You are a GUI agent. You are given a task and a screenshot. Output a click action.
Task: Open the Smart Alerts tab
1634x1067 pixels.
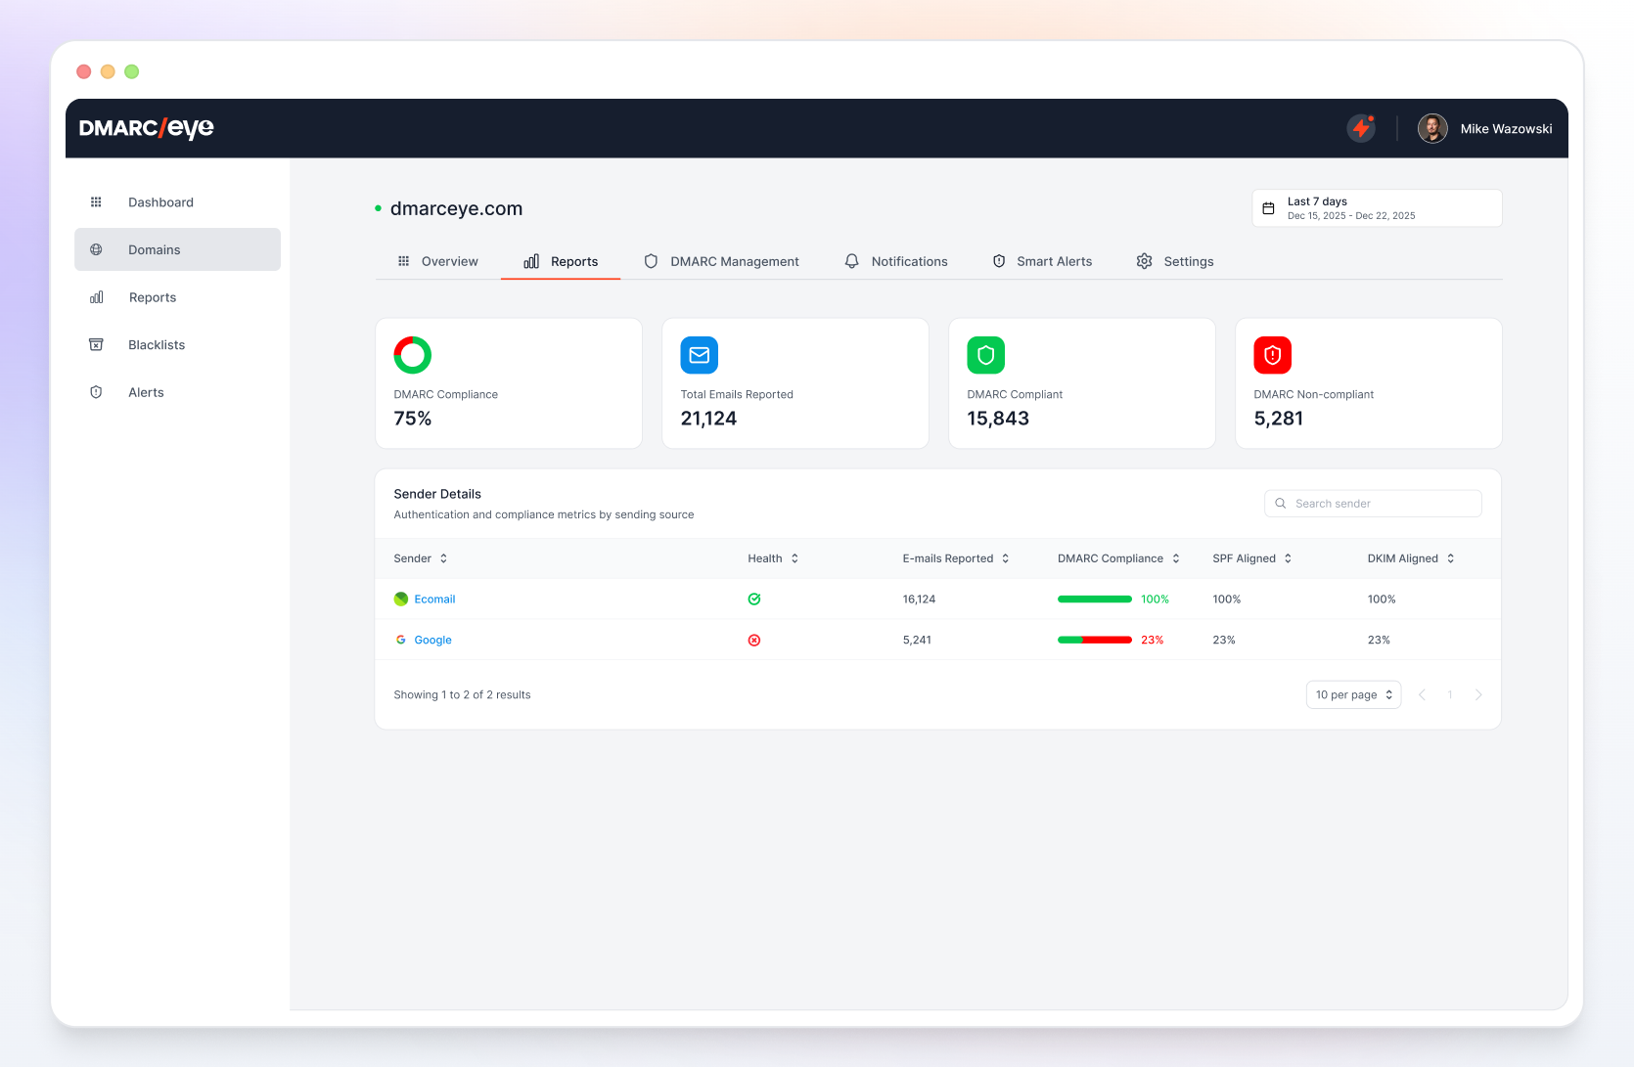pos(1042,261)
